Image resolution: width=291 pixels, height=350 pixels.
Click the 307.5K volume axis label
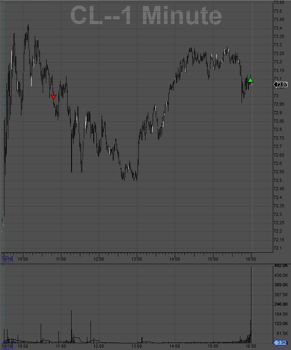281,295
